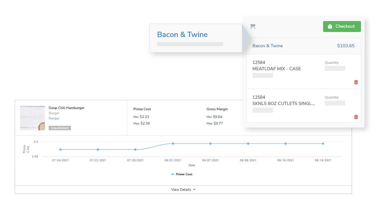Open the Recipe link
The image size is (379, 212).
[54, 118]
